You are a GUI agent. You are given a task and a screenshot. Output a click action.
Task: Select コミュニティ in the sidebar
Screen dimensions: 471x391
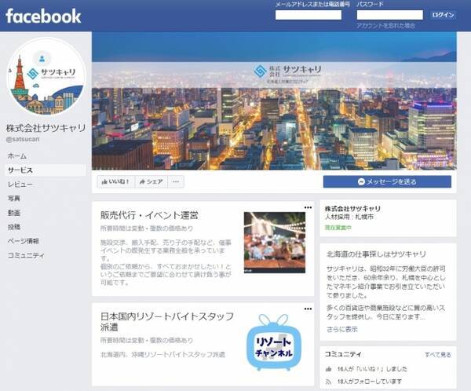click(x=26, y=255)
